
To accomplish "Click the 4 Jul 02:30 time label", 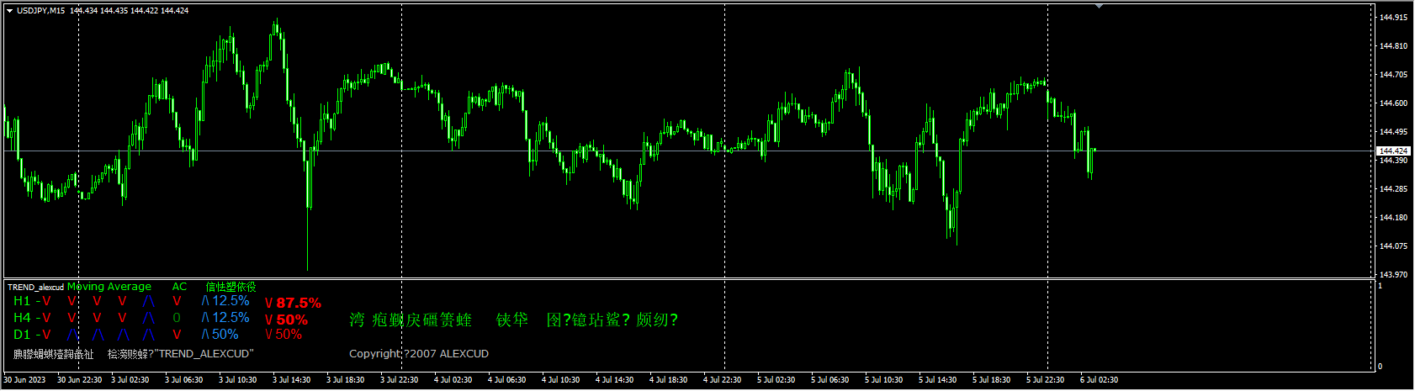I will click(x=453, y=380).
